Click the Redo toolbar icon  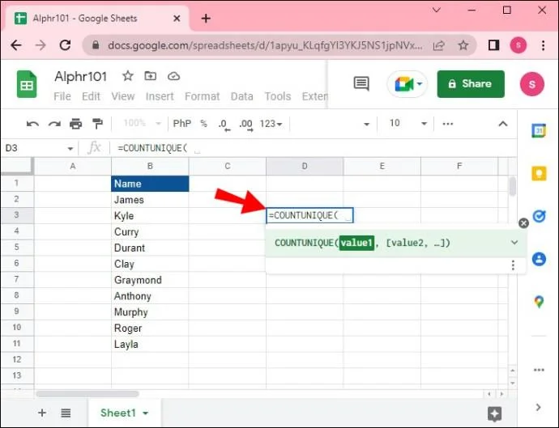[54, 124]
